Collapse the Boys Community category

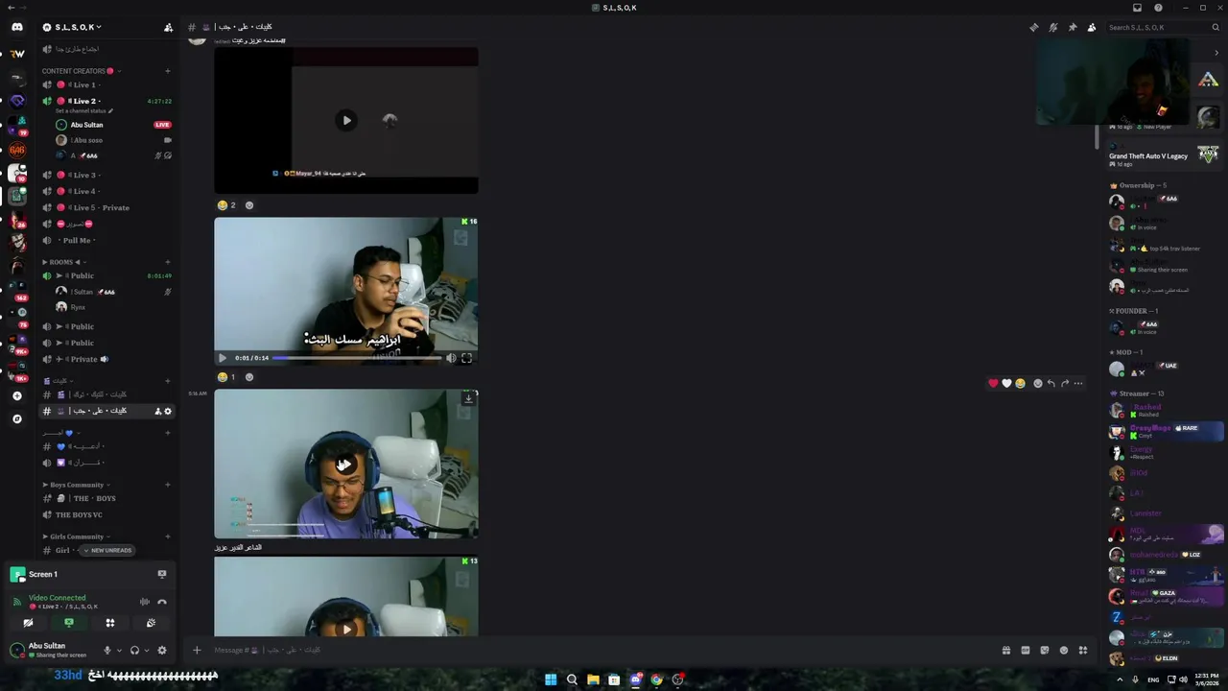(x=77, y=485)
